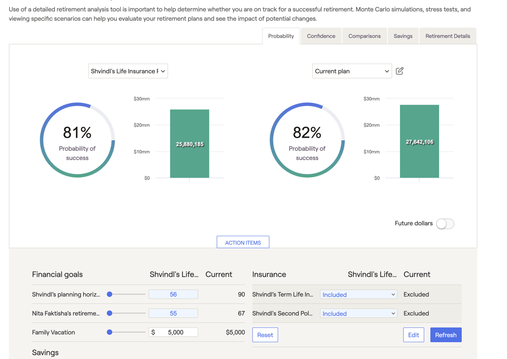The image size is (507, 359).
Task: Switch to the Comparisons tab
Action: tap(364, 36)
